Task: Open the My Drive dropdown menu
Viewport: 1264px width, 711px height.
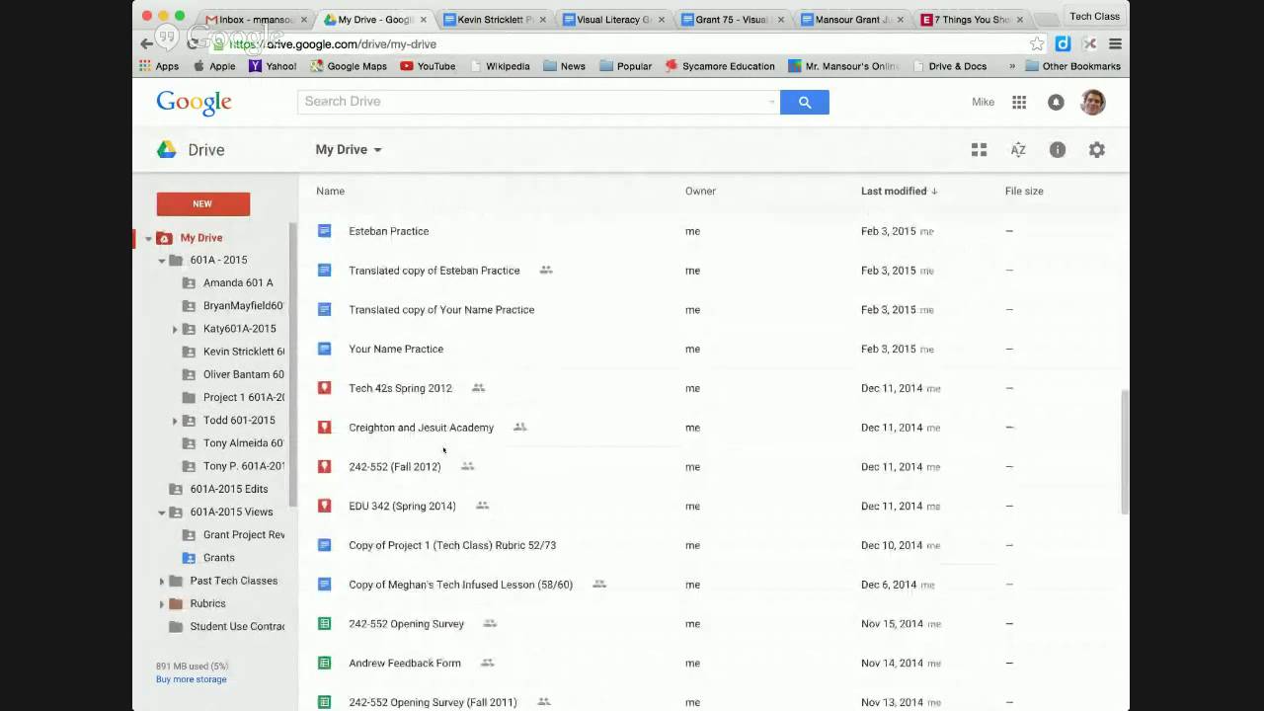Action: pyautogui.click(x=349, y=150)
